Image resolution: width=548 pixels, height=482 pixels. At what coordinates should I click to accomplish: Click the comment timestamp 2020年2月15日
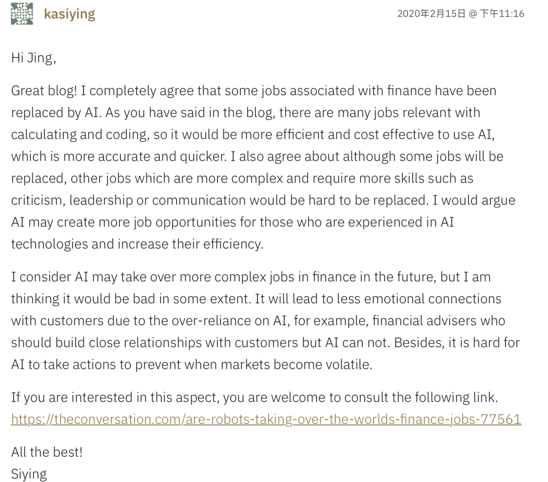pyautogui.click(x=431, y=14)
